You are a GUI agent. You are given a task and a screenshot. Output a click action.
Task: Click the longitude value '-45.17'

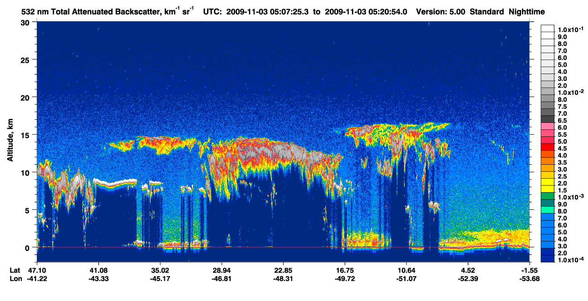click(x=160, y=278)
